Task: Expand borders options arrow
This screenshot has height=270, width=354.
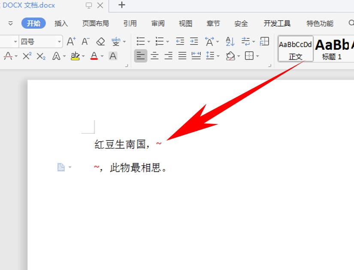Action: pyautogui.click(x=257, y=56)
